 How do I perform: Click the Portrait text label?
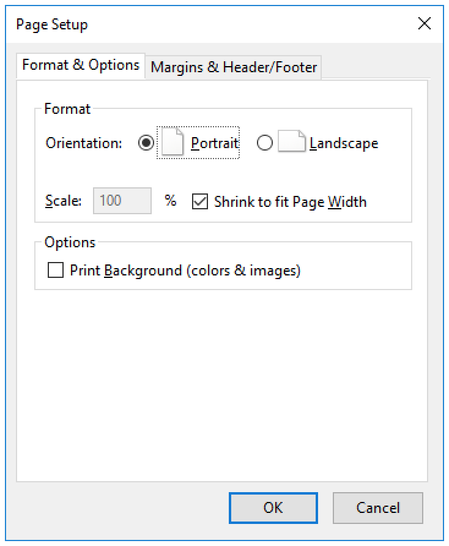coord(214,143)
